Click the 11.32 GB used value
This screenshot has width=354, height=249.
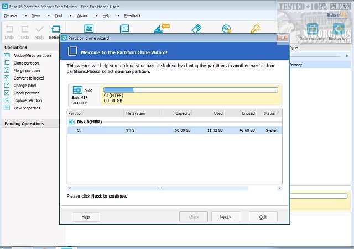[x=215, y=130]
